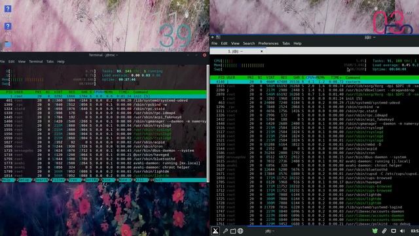Open Help menu in left Terminal window
Viewport: 419px width, 236px height.
[61, 62]
